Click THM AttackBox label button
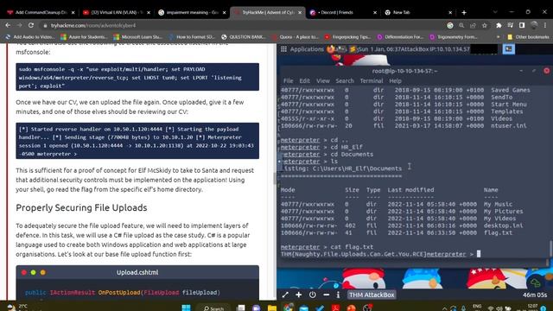Viewport: 553px width, 311px height. point(372,295)
